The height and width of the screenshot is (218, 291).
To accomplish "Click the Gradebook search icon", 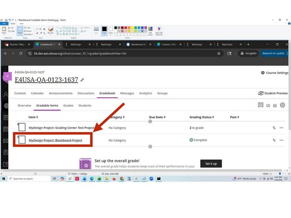I will (x=261, y=105).
